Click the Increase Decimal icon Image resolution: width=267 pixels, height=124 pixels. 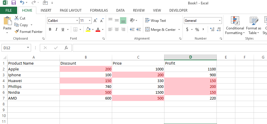(212, 29)
